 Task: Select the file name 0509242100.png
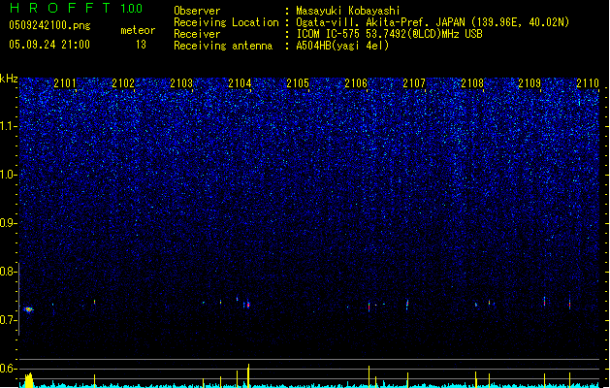click(49, 25)
